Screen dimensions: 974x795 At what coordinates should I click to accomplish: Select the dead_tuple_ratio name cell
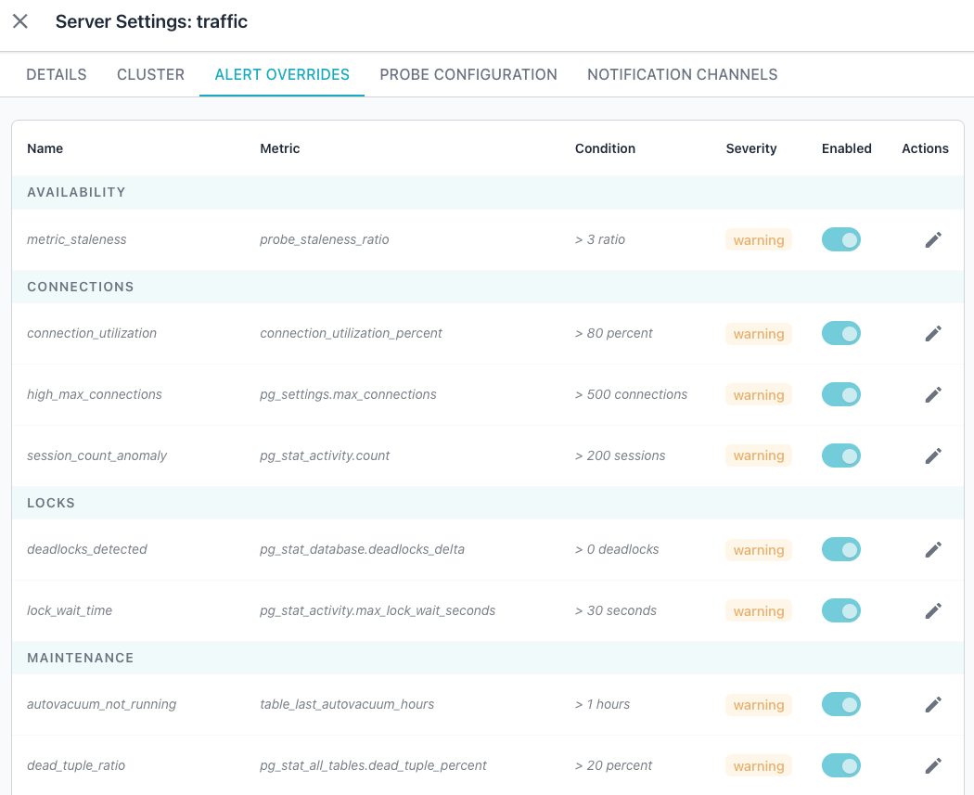[76, 766]
